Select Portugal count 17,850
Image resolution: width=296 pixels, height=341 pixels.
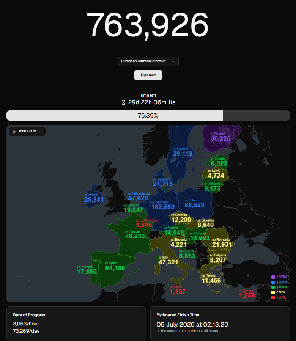click(x=87, y=272)
